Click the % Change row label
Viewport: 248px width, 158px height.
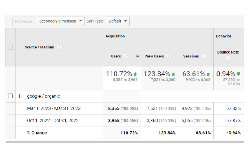[37, 133]
